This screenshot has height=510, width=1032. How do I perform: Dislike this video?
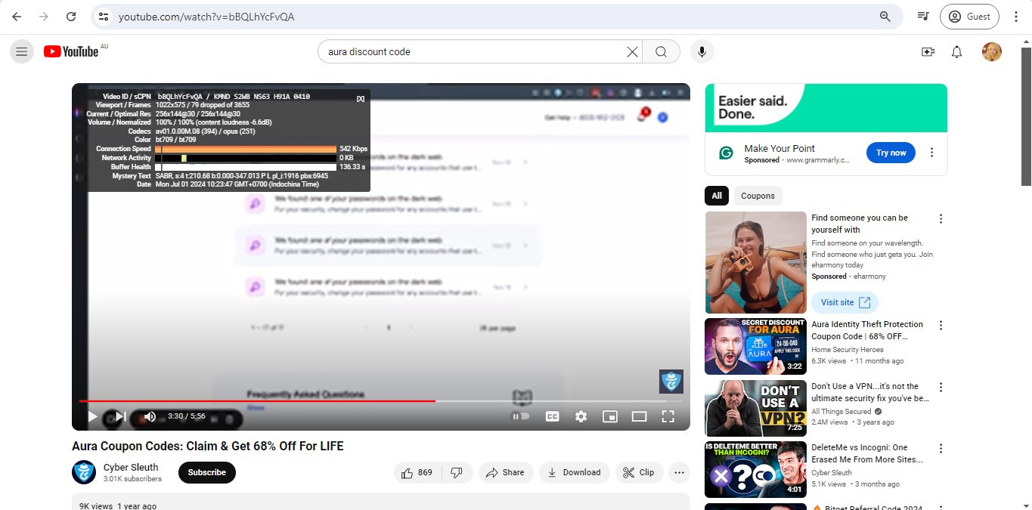click(457, 473)
